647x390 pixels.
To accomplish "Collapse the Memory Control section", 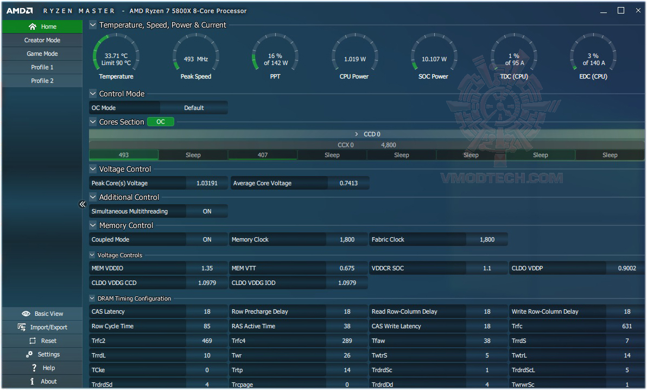I will click(x=93, y=226).
